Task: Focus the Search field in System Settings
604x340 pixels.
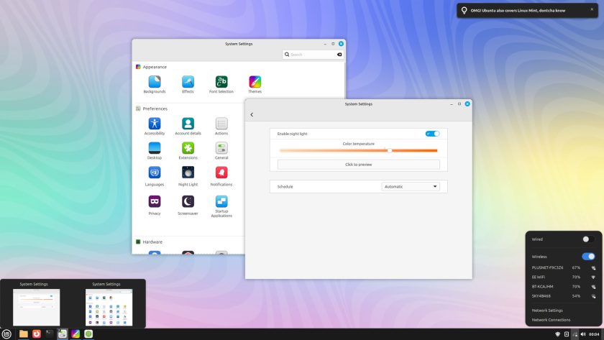Action: 312,55
